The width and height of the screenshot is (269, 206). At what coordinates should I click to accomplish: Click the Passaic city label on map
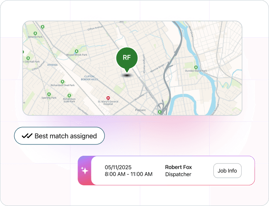coord(140,110)
